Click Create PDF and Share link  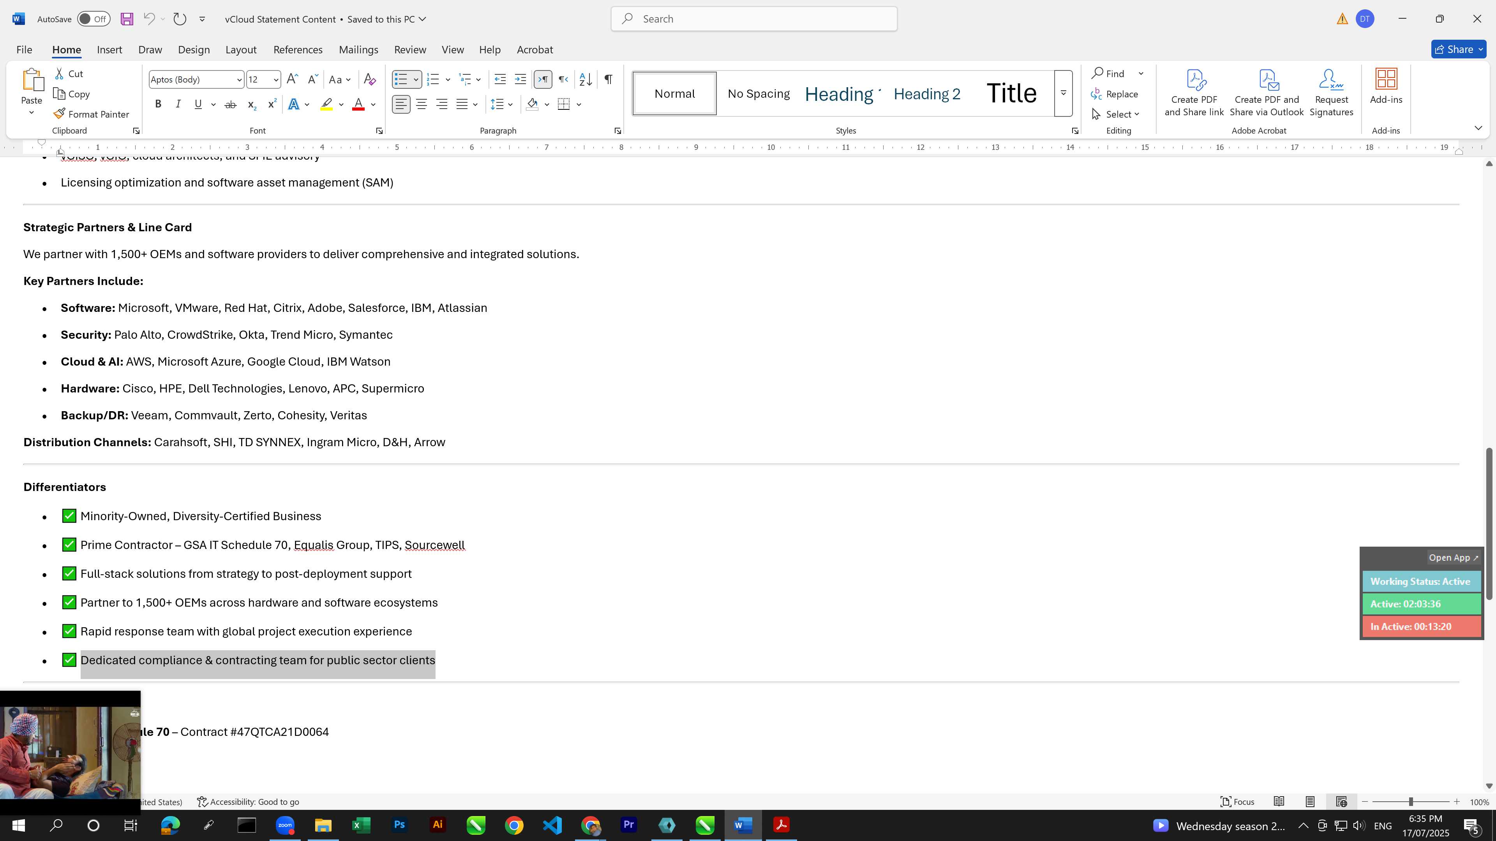point(1194,93)
